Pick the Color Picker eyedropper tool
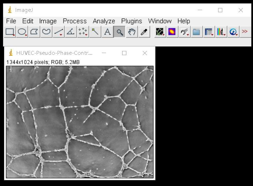This screenshot has height=186, width=253. pos(144,32)
